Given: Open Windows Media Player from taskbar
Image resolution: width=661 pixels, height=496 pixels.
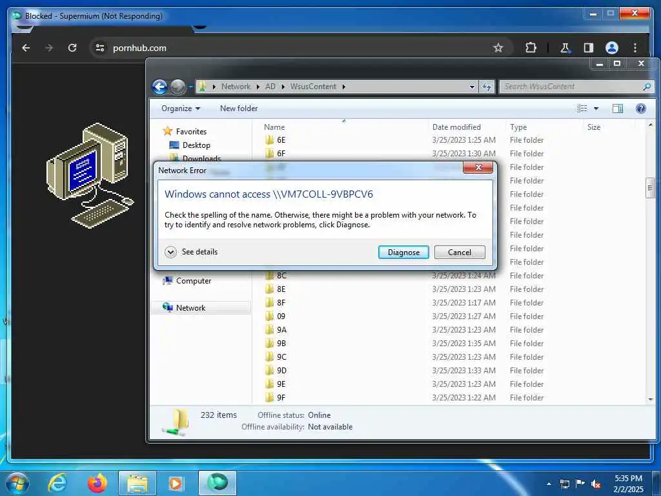Looking at the screenshot, I should pos(176,483).
